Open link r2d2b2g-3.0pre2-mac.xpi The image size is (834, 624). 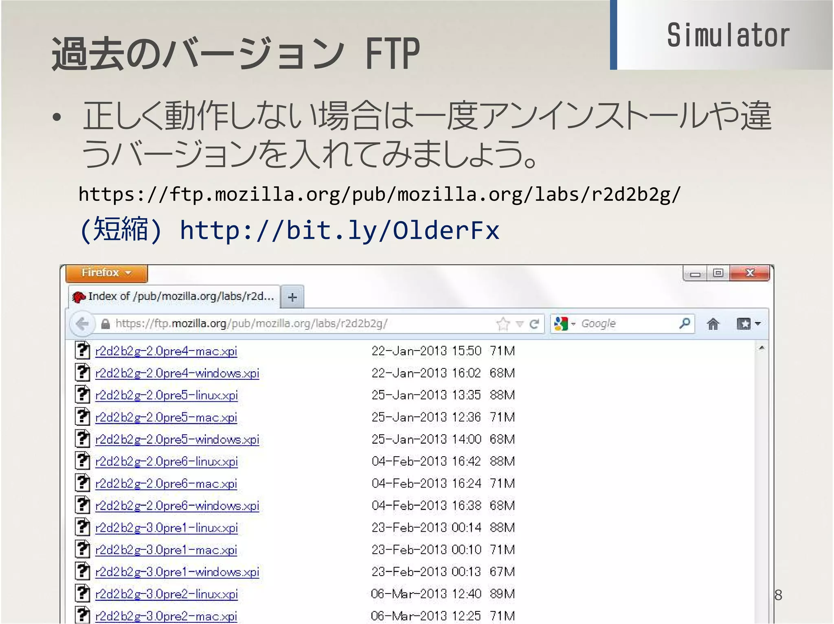point(166,616)
